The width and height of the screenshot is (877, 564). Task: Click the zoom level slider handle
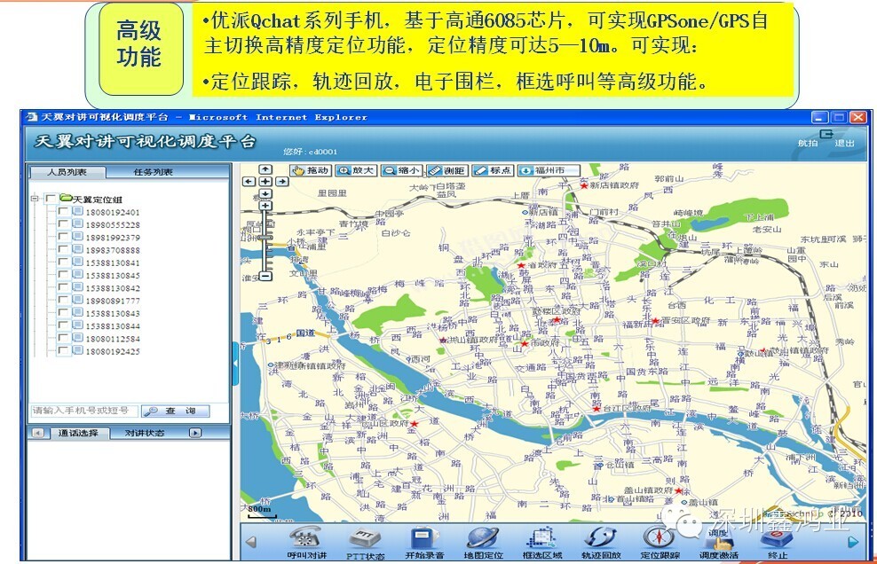265,239
